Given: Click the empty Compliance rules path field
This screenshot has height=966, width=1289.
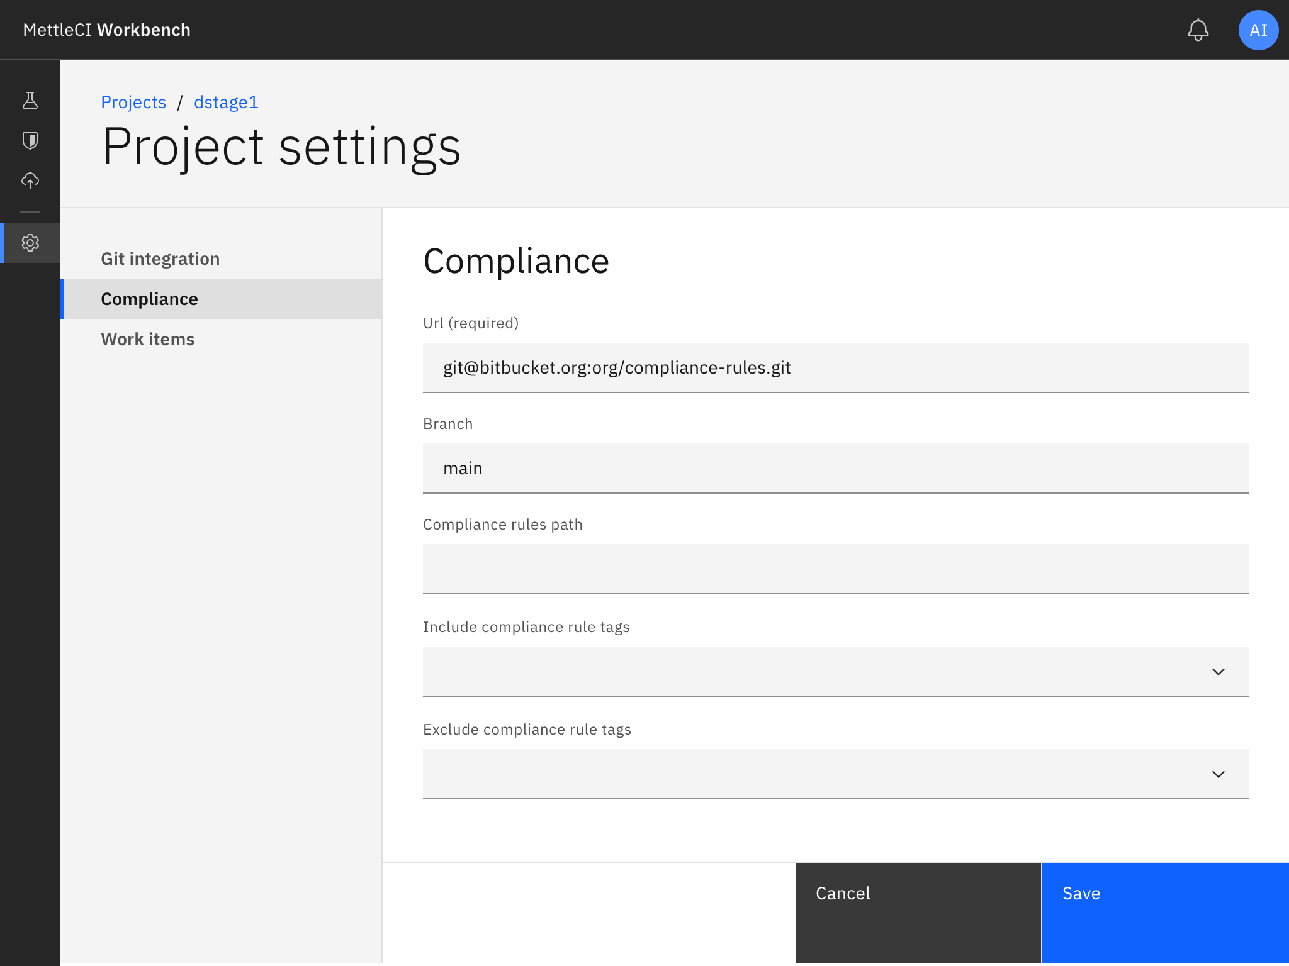Looking at the screenshot, I should click(x=835, y=569).
